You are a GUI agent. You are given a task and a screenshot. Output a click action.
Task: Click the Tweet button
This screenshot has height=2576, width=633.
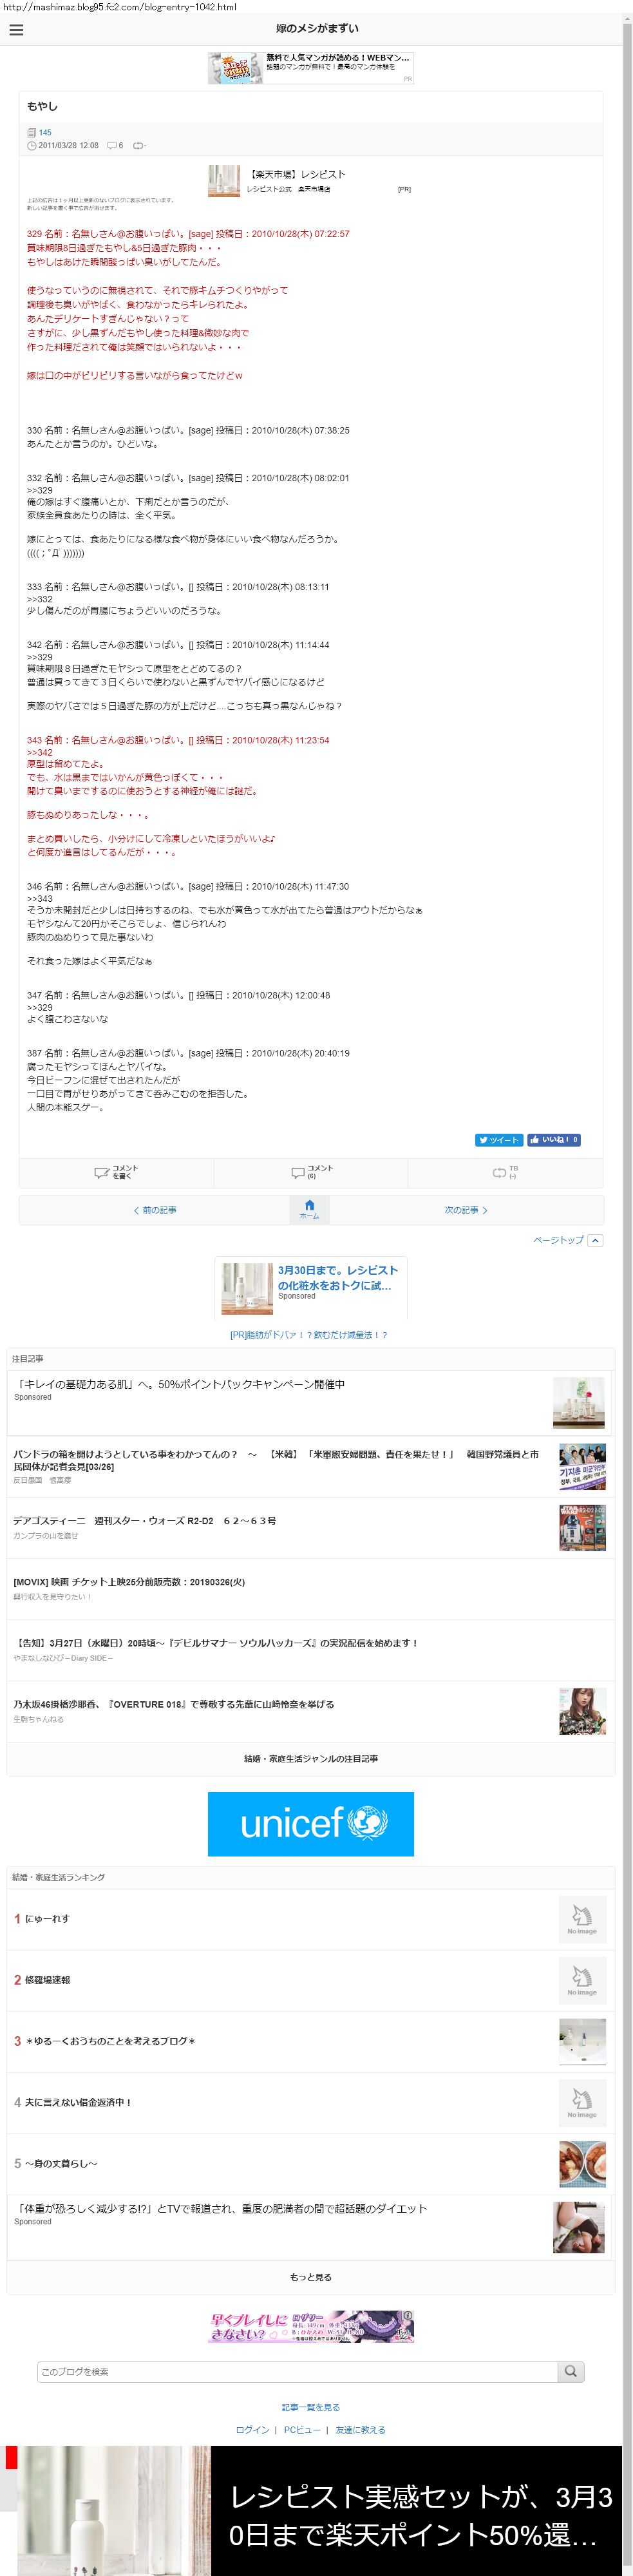coord(499,1139)
